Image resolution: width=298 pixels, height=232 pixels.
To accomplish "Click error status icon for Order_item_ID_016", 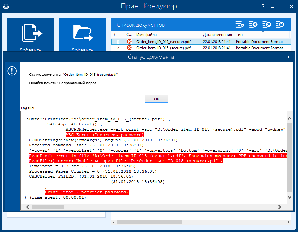I will (129, 48).
